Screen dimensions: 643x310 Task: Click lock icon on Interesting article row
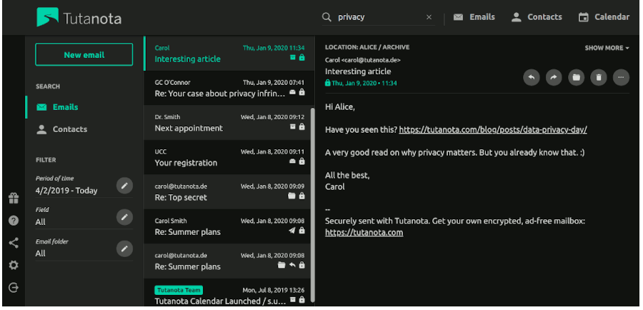pos(301,58)
